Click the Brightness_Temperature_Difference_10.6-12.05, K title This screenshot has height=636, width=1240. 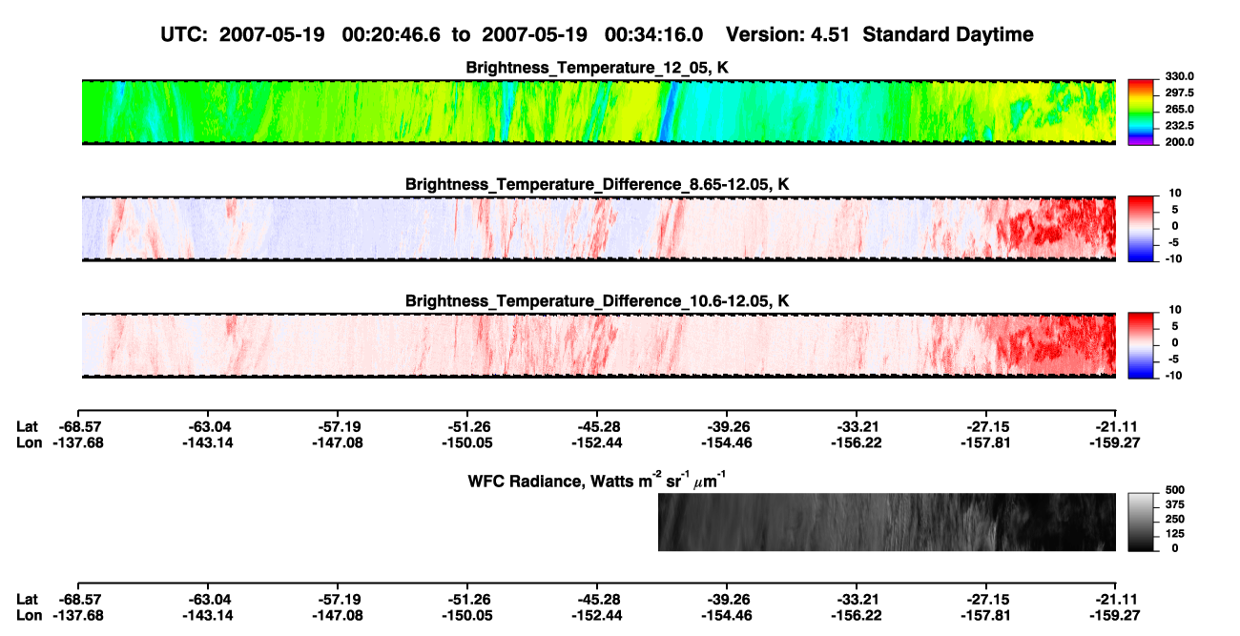(x=597, y=301)
